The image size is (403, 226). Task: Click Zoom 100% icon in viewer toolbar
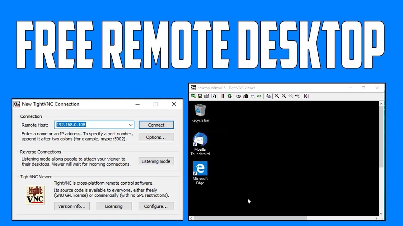291,96
